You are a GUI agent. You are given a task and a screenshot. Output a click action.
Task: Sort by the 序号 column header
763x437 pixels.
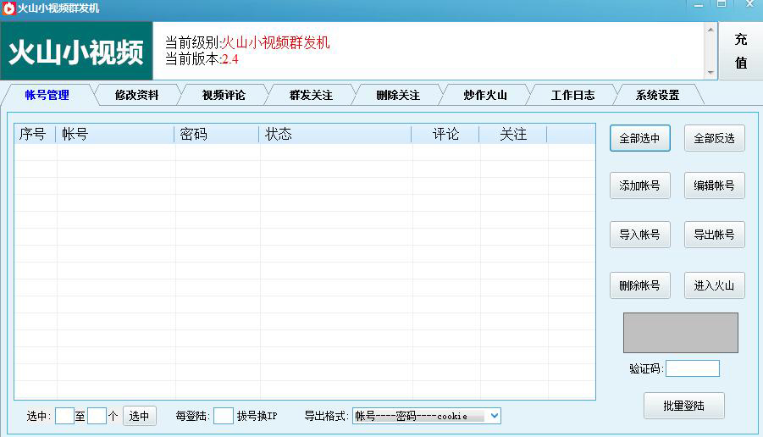(x=35, y=134)
